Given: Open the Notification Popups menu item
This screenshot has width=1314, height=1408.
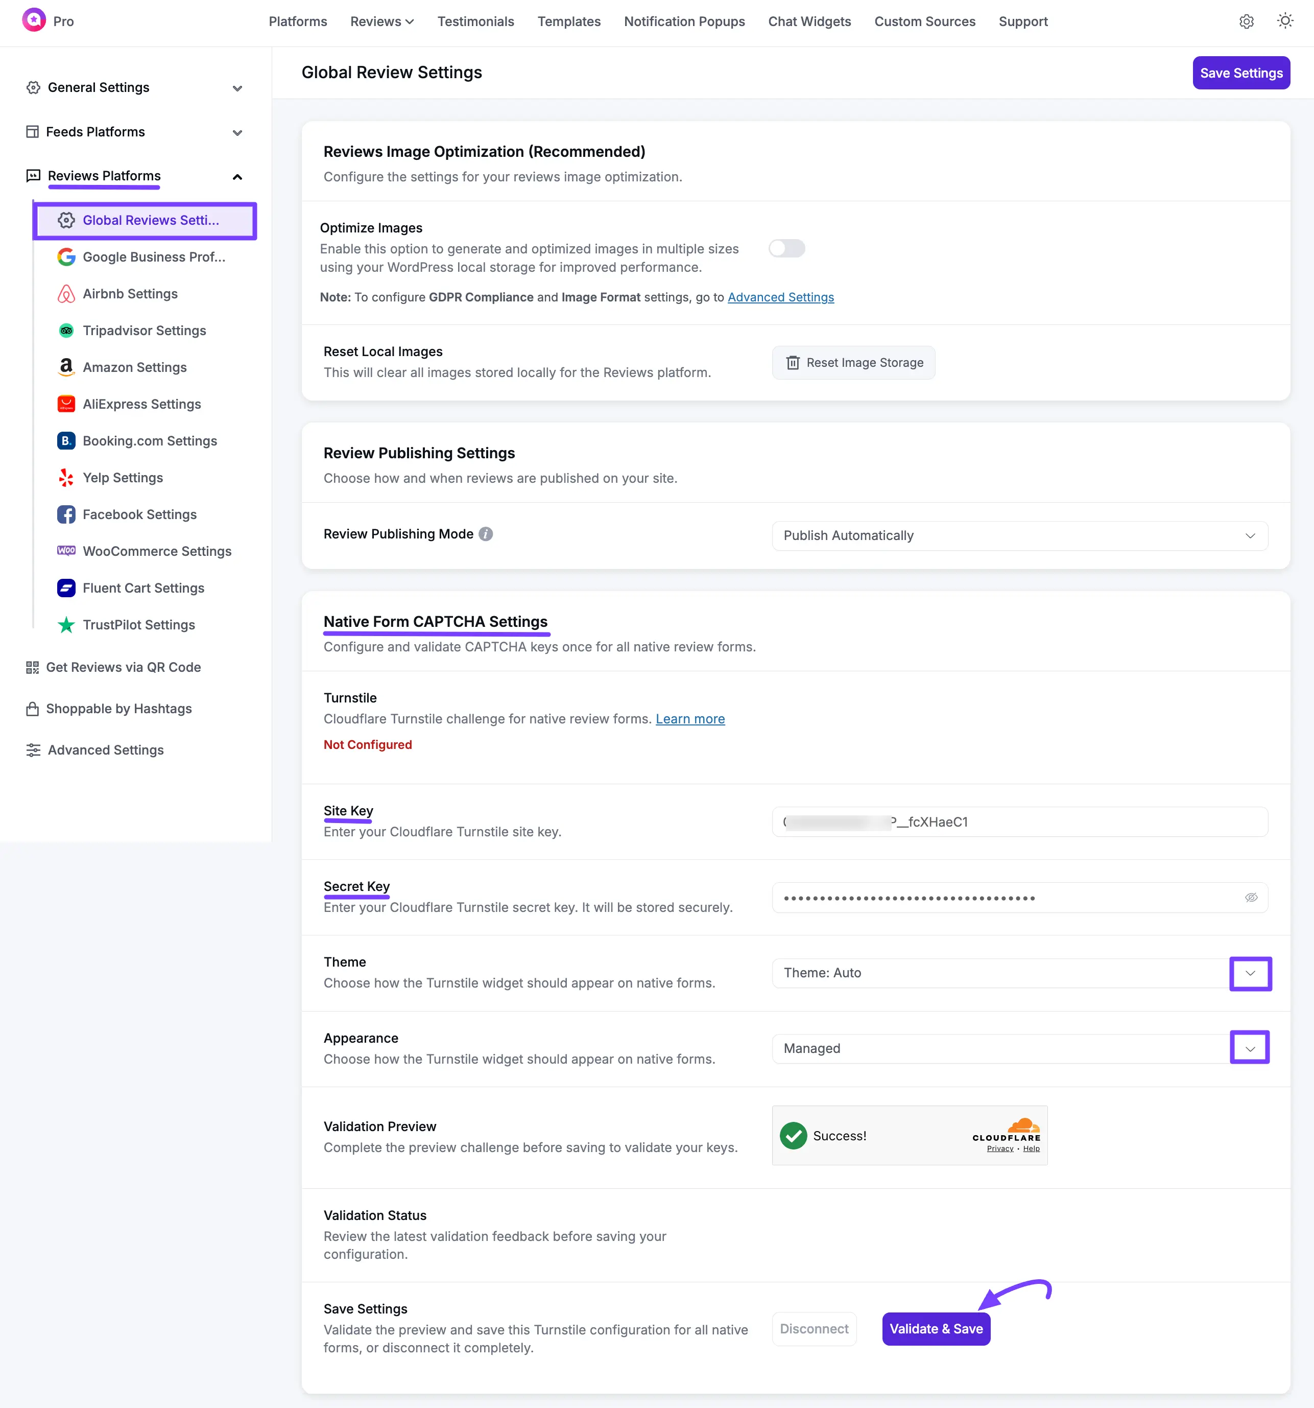Looking at the screenshot, I should [684, 21].
